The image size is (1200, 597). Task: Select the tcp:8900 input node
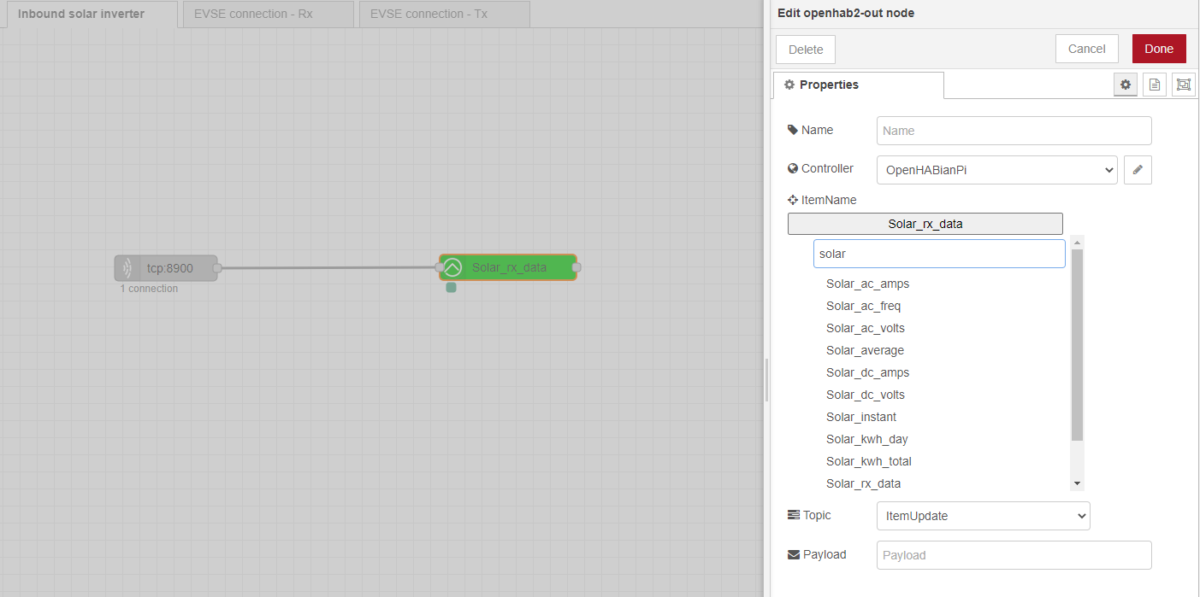click(166, 268)
